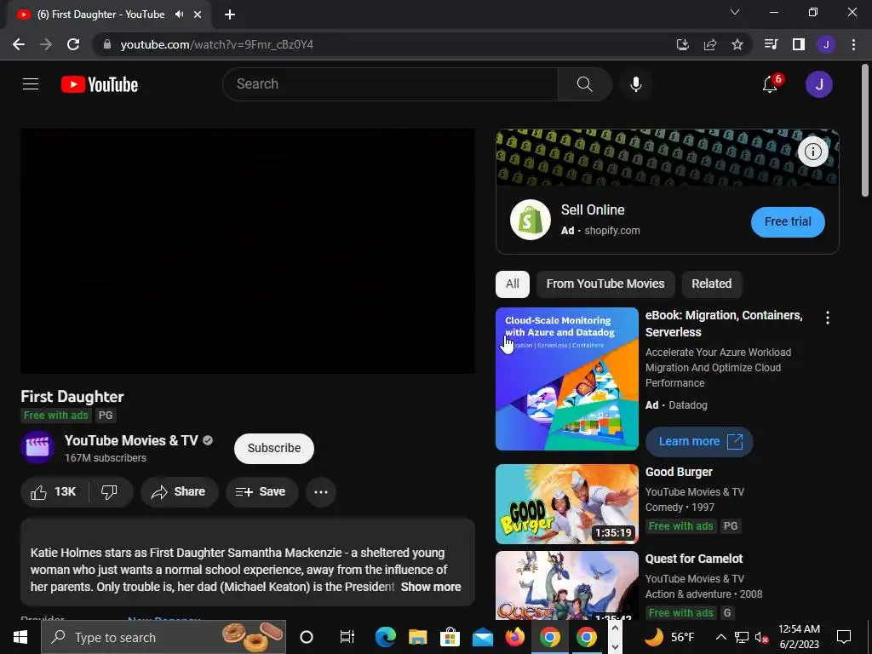Click the search magnifier button
Viewport: 872px width, 654px height.
tap(584, 84)
